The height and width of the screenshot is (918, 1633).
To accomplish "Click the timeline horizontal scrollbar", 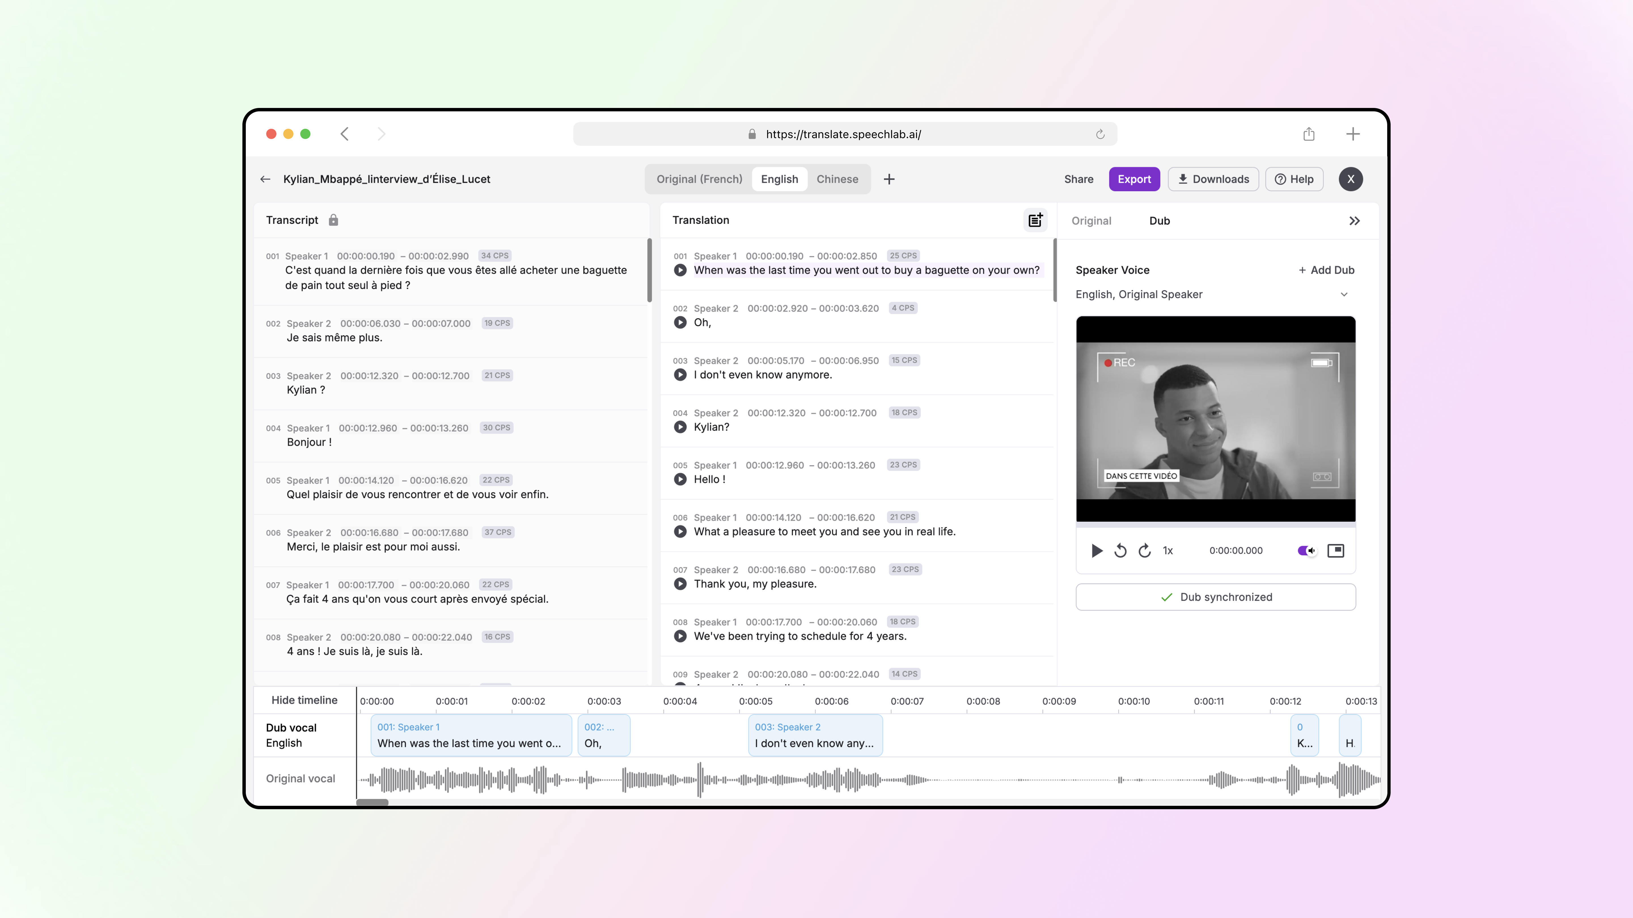I will point(372,802).
